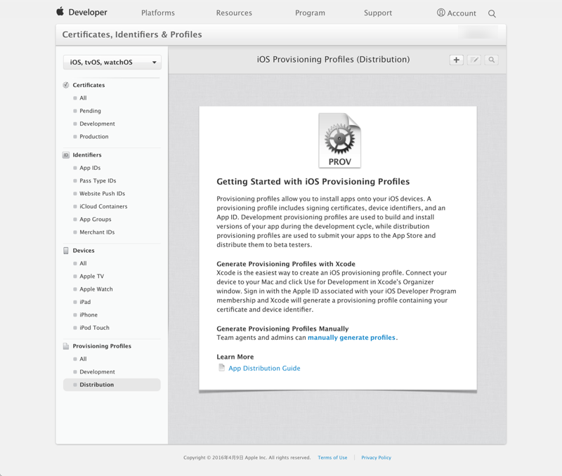Click the PROV file gear icon
562x476 pixels.
[340, 140]
